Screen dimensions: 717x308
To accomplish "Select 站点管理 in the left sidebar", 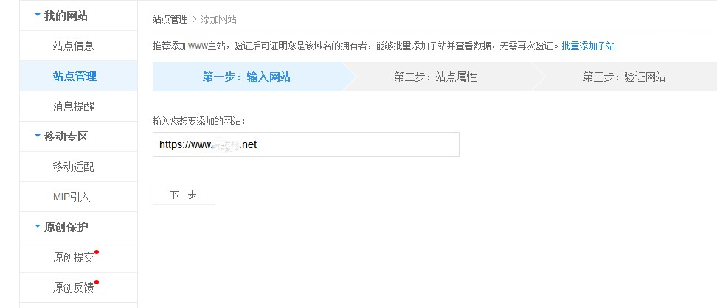I will click(75, 76).
